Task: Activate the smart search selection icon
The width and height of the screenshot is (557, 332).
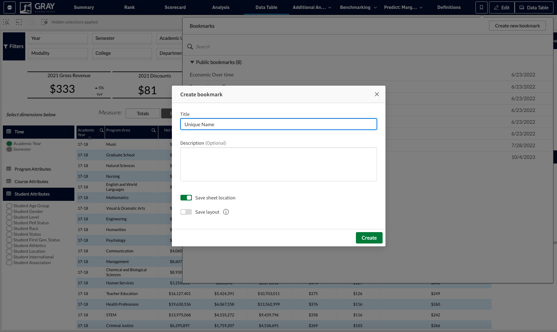Action: point(6,22)
